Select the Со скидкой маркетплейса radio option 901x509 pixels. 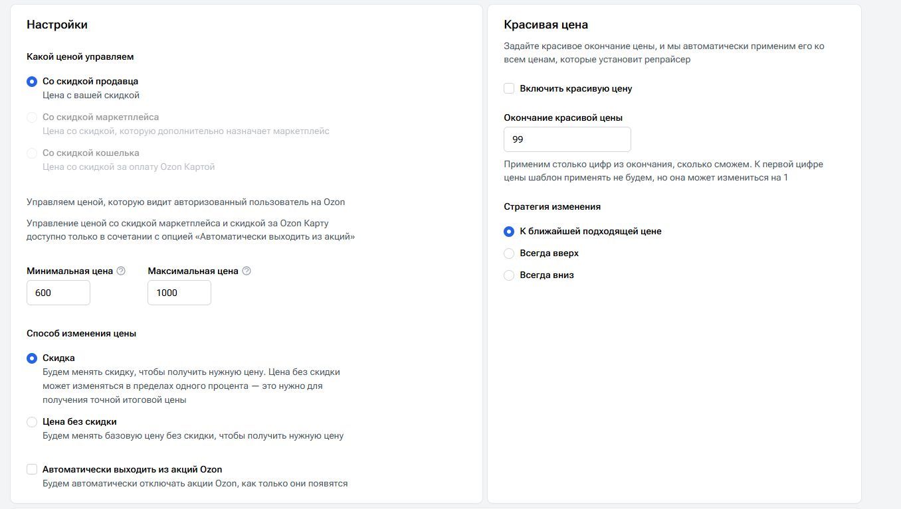(x=32, y=117)
